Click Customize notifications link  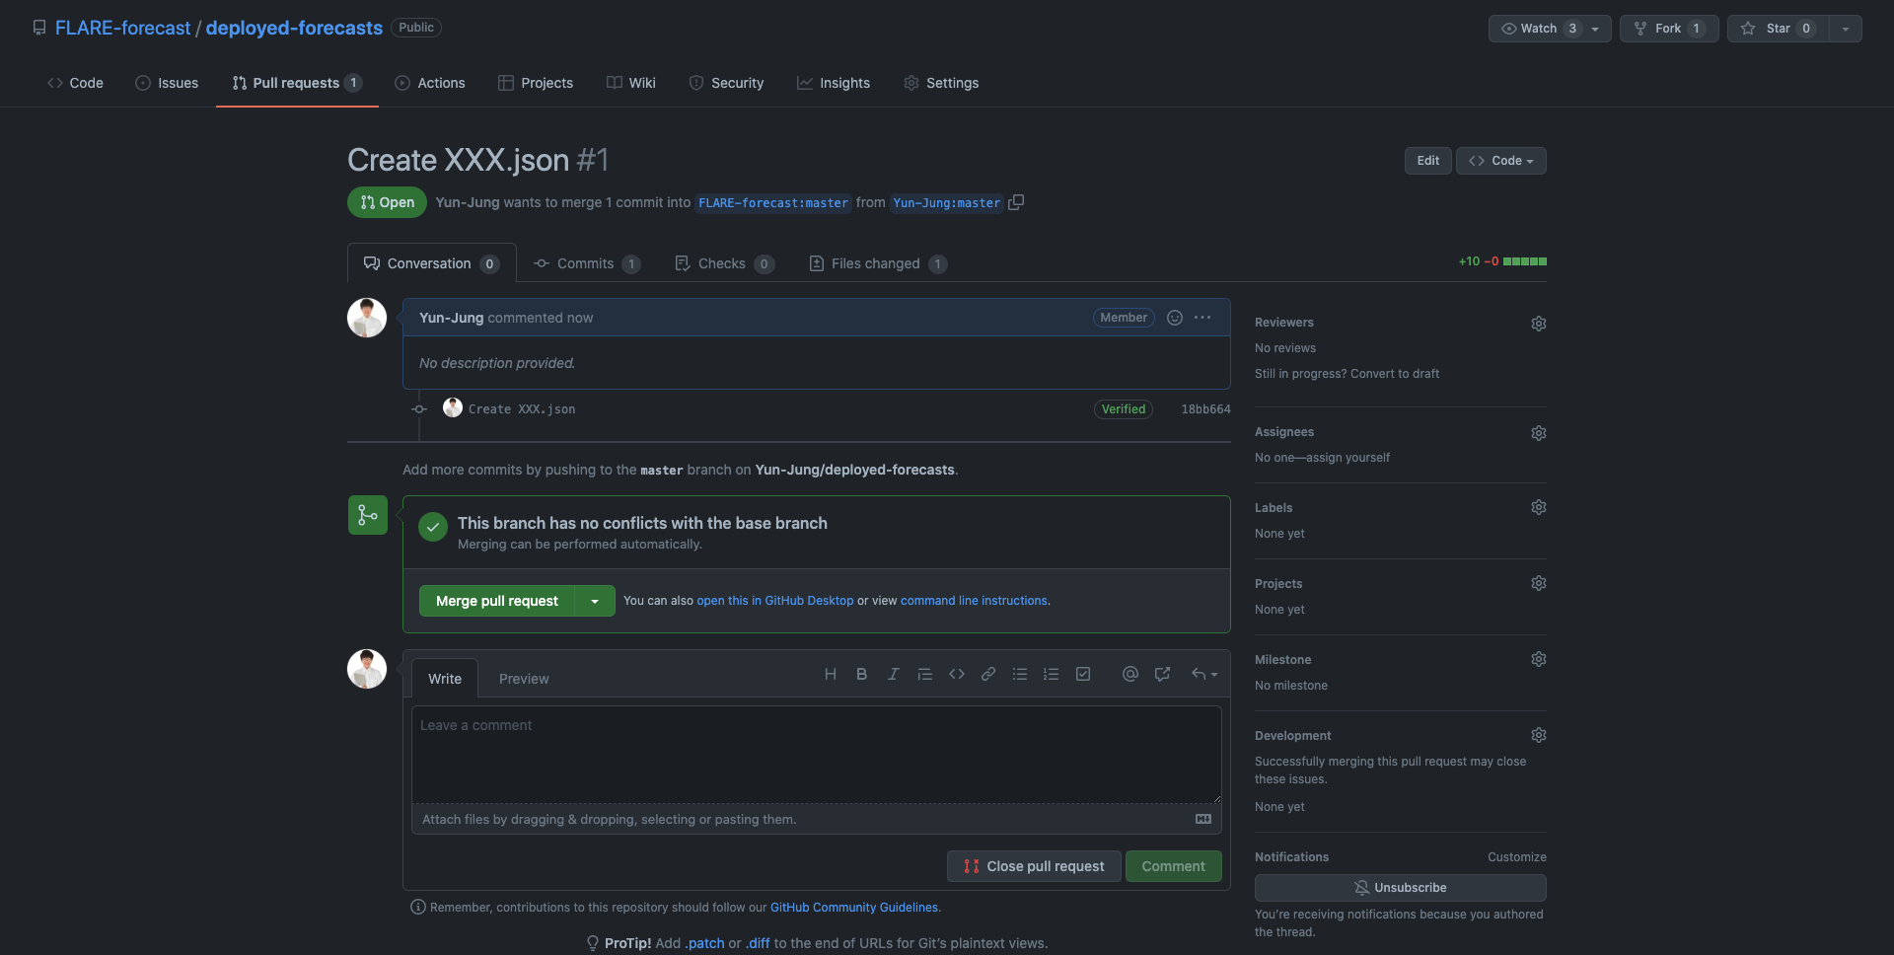tap(1517, 857)
